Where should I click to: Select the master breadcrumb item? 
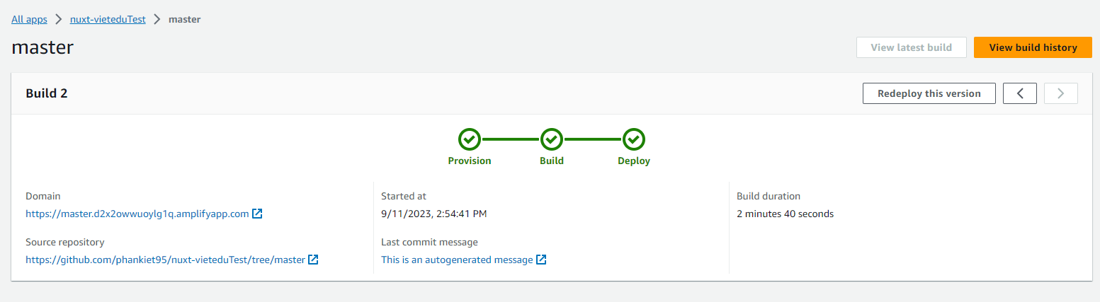(184, 19)
